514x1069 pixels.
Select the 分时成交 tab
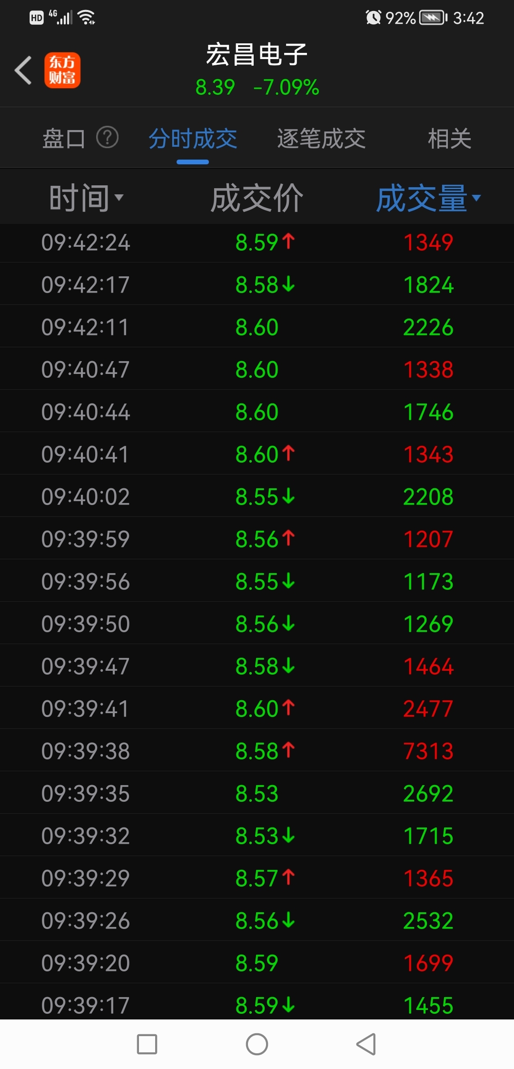tap(193, 139)
